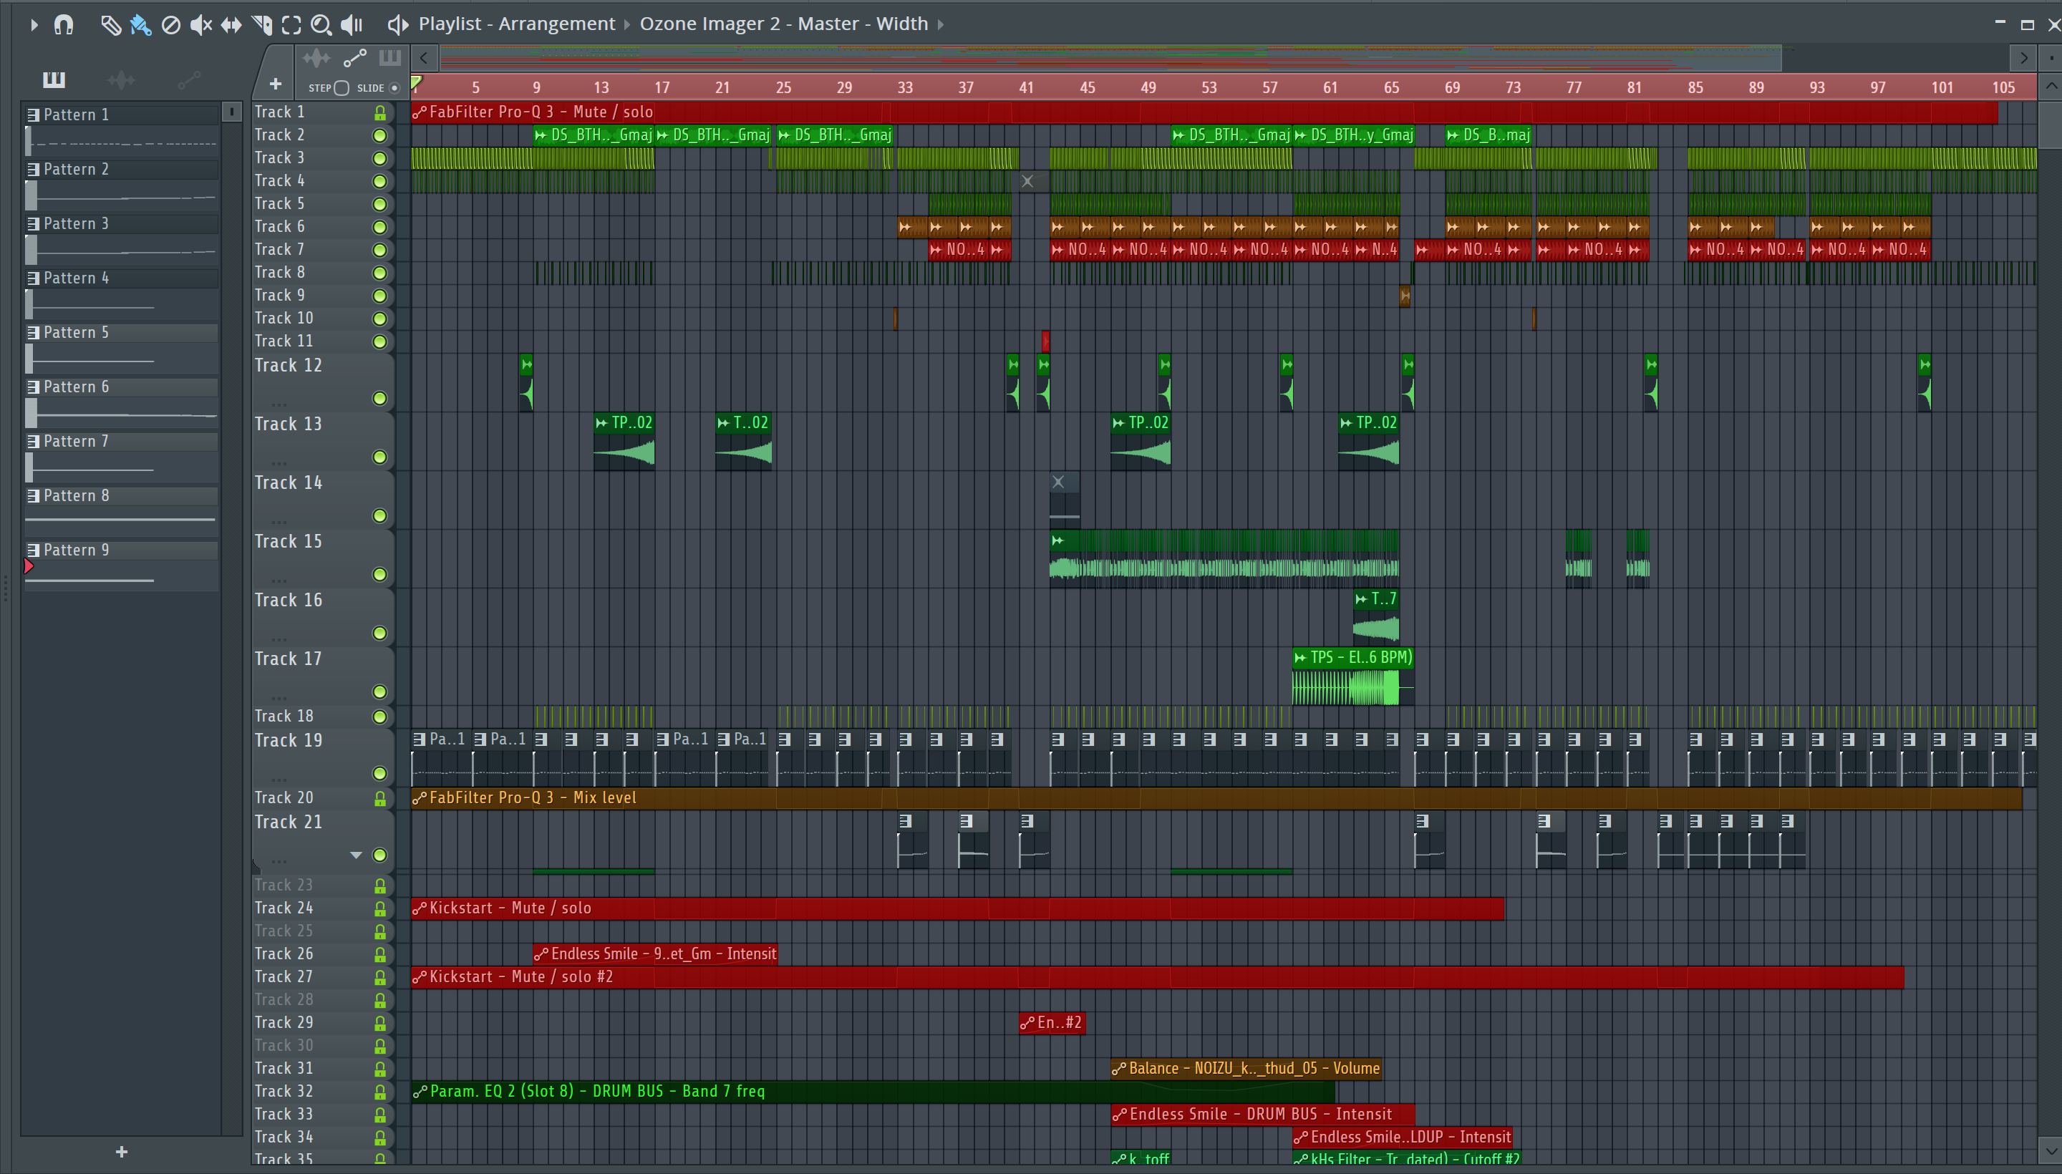Select the Zoom magnifier tool

click(x=321, y=25)
